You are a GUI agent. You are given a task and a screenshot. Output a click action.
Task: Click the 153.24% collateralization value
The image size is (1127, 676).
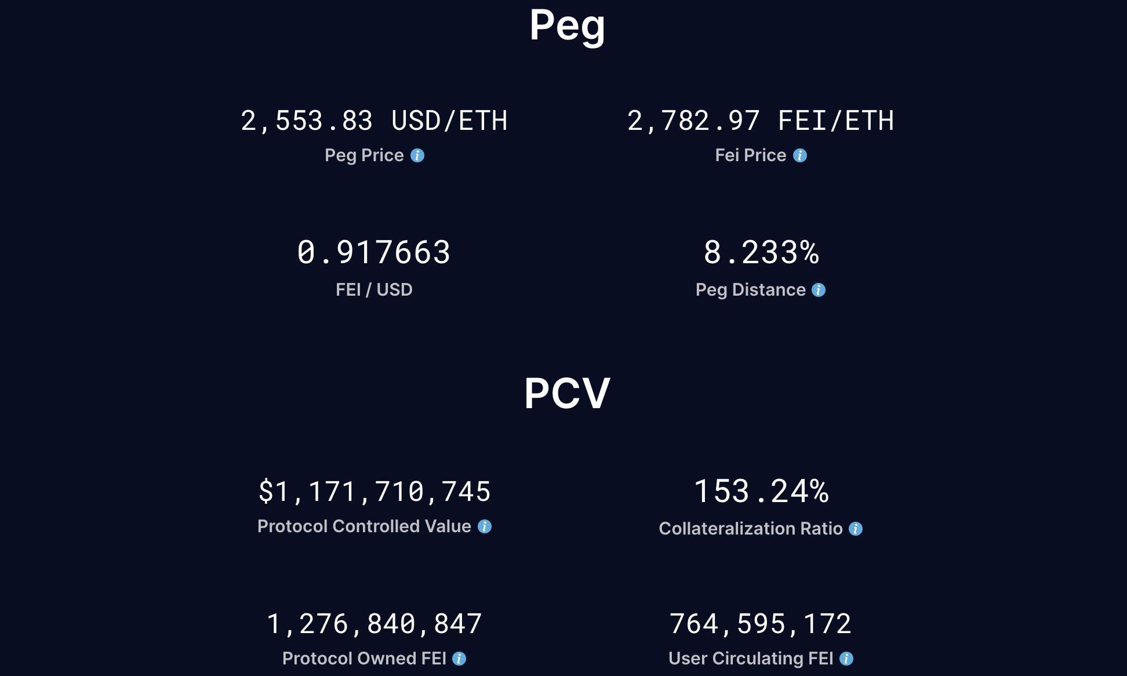(761, 492)
